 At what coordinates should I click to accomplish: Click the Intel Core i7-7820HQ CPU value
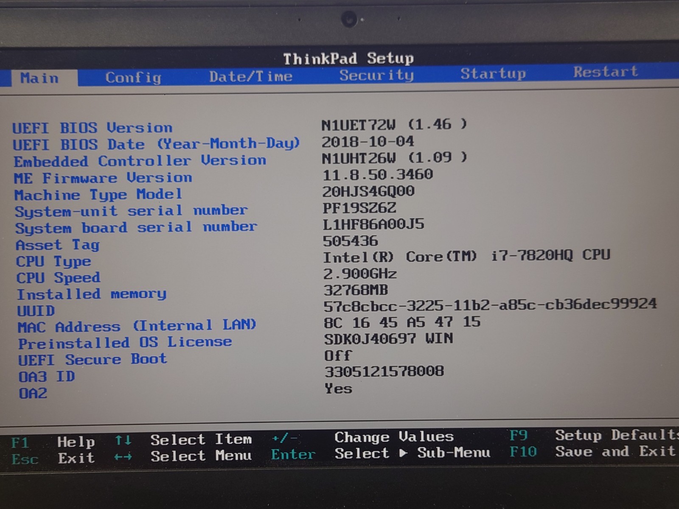(467, 256)
